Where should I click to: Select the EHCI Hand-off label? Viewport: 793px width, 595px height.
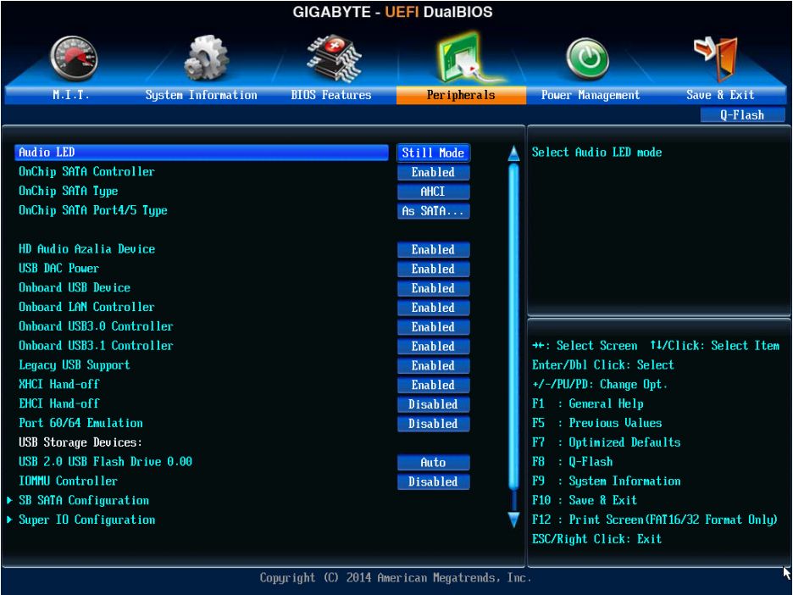coord(59,403)
